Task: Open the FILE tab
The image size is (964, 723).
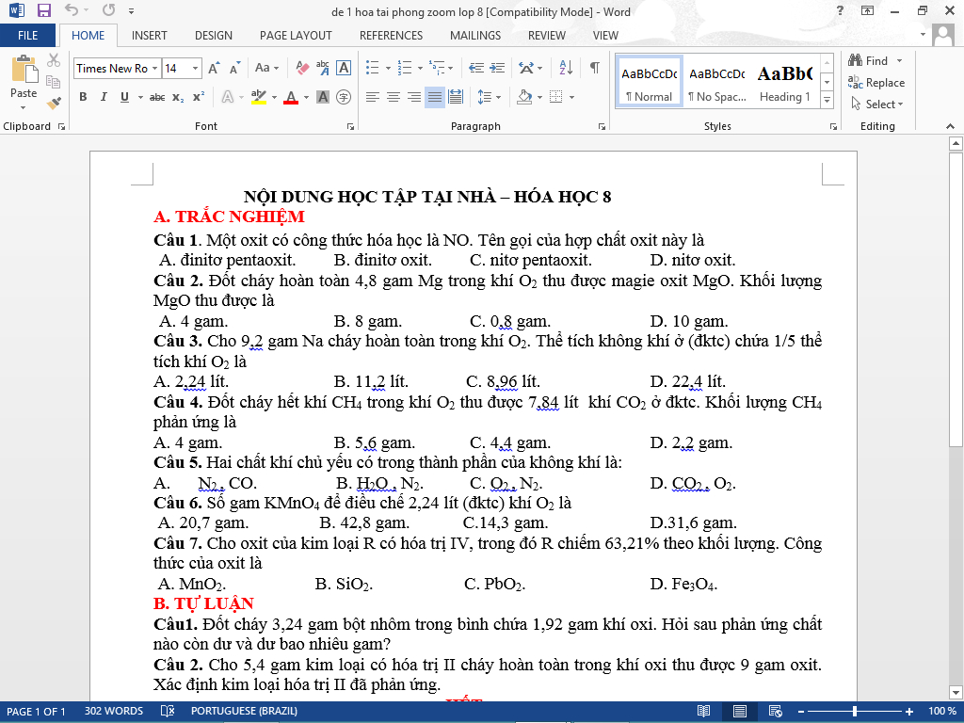Action: tap(27, 36)
